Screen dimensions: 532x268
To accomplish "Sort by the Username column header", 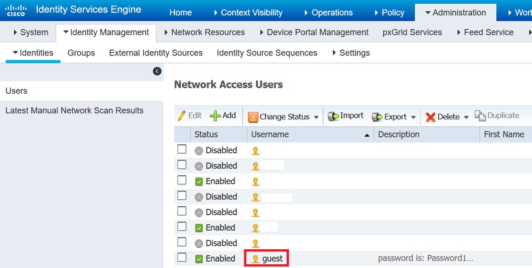I will pos(270,134).
